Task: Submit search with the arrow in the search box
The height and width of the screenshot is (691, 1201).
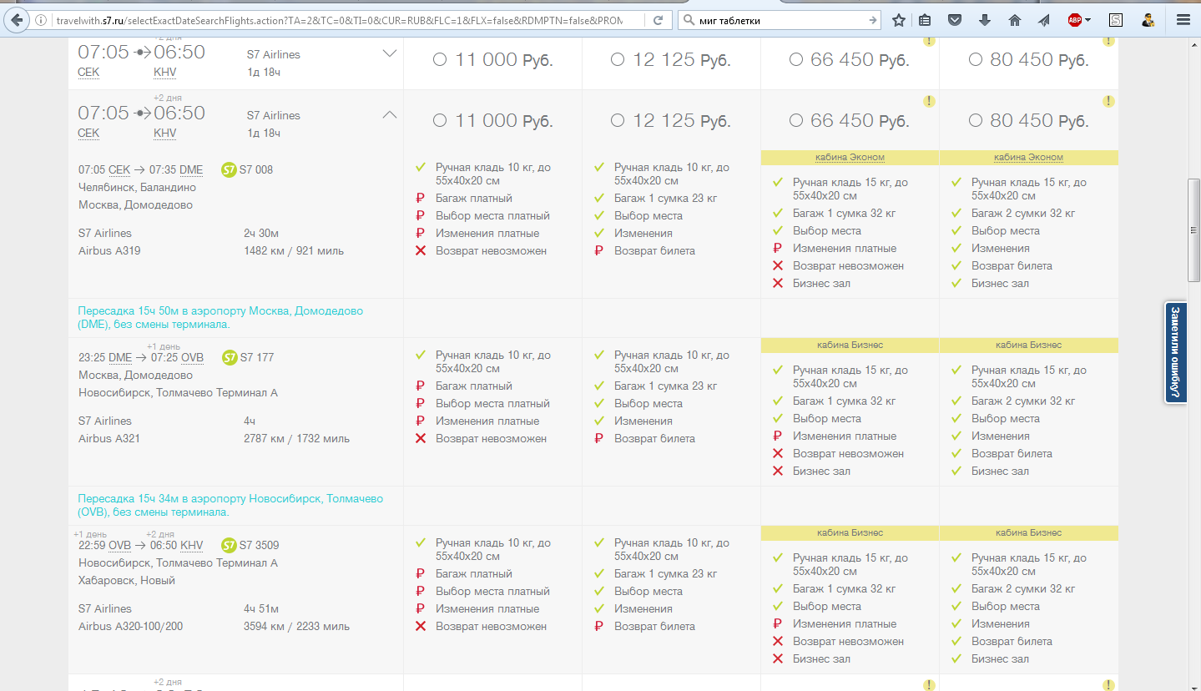Action: point(873,20)
